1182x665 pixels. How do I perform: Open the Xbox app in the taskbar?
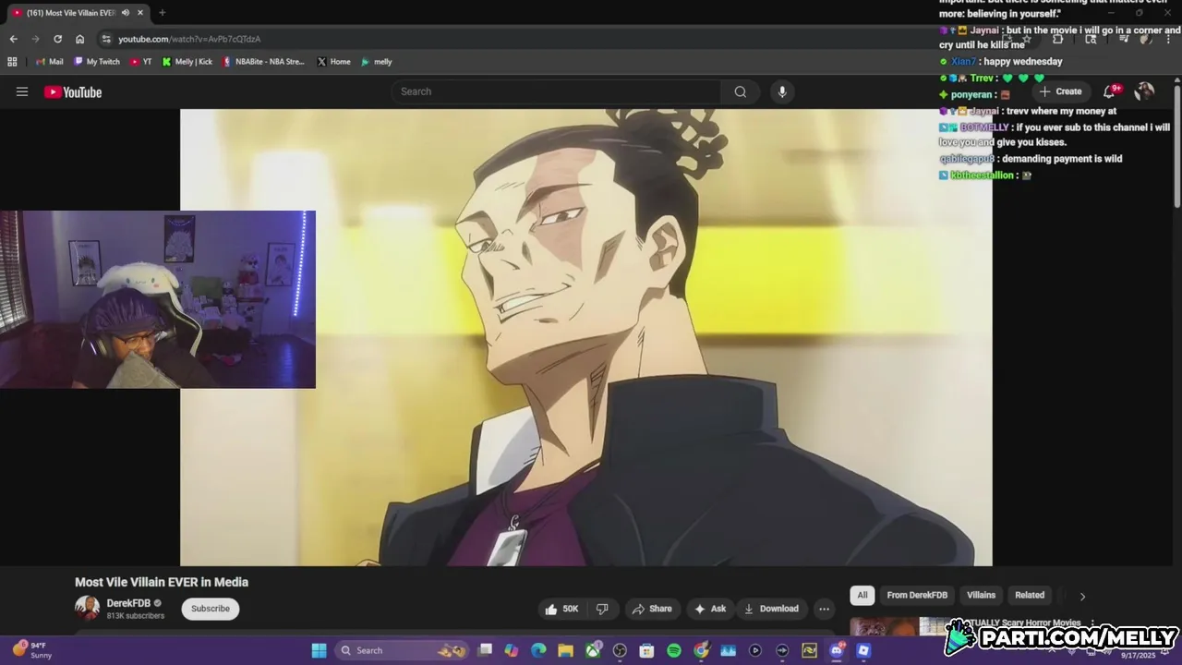point(593,650)
